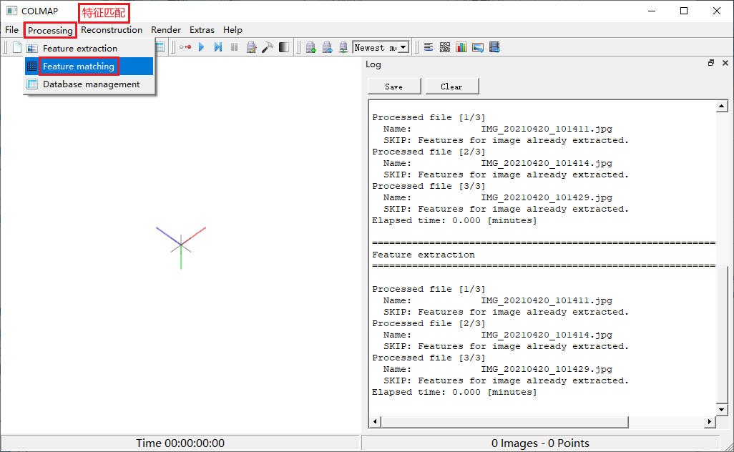Click the log scroll-down arrow

click(721, 409)
